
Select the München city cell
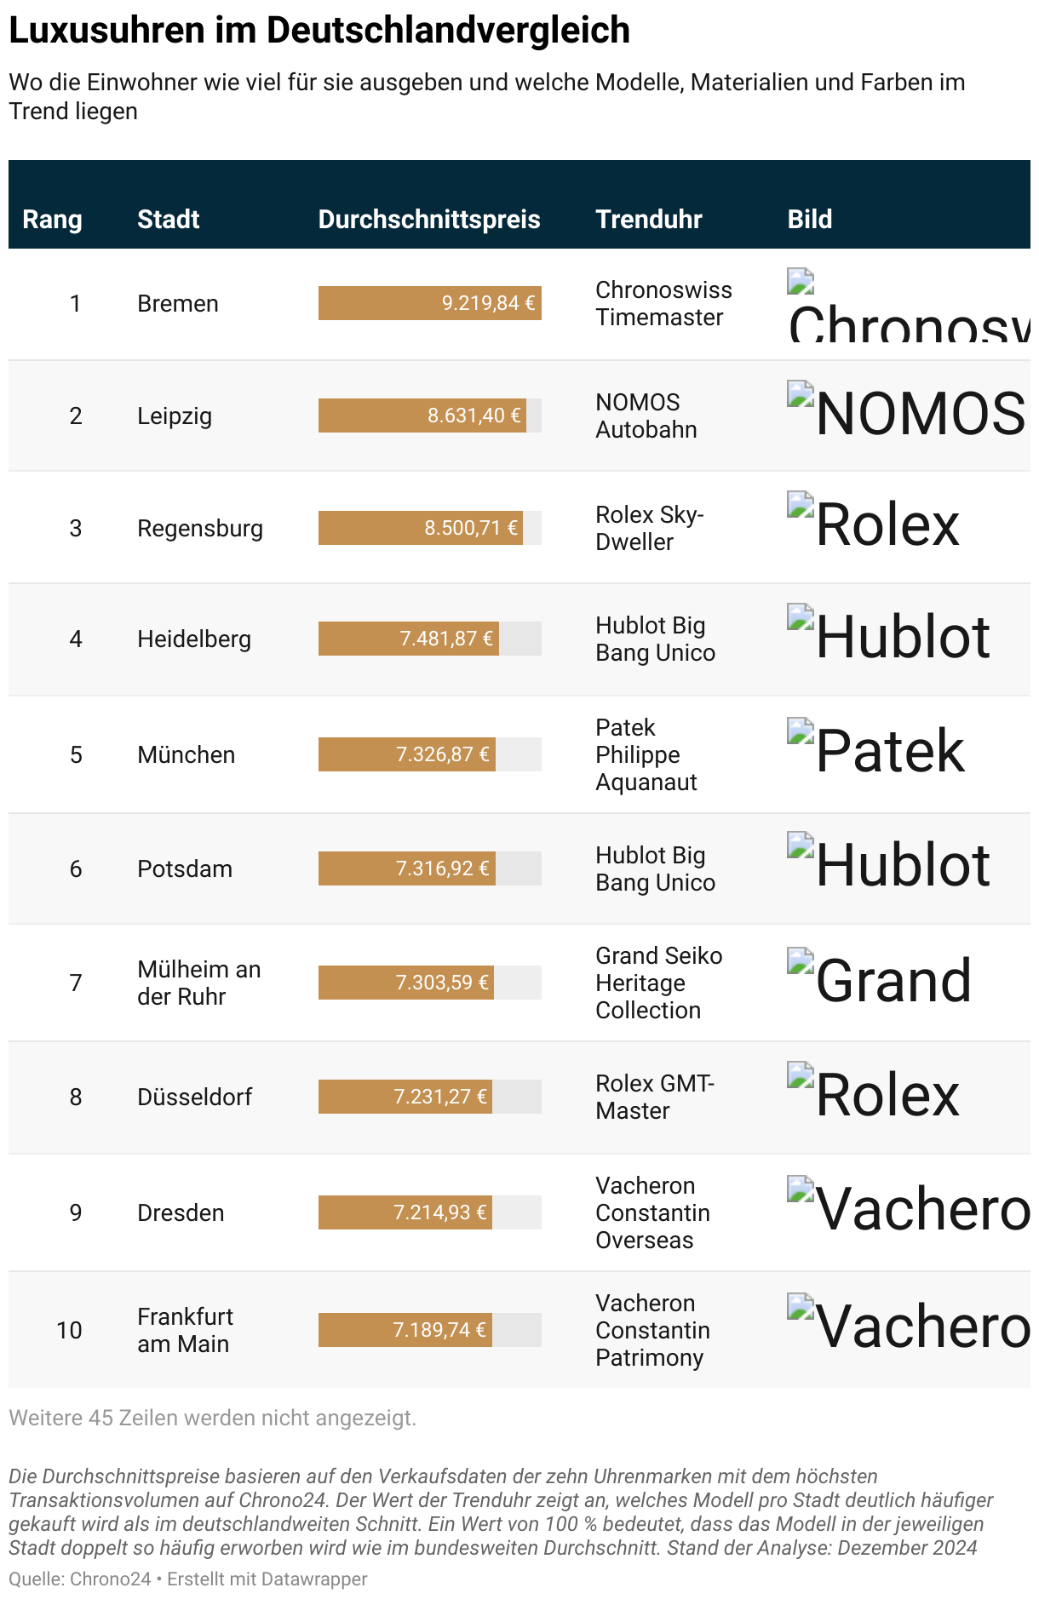pyautogui.click(x=187, y=754)
